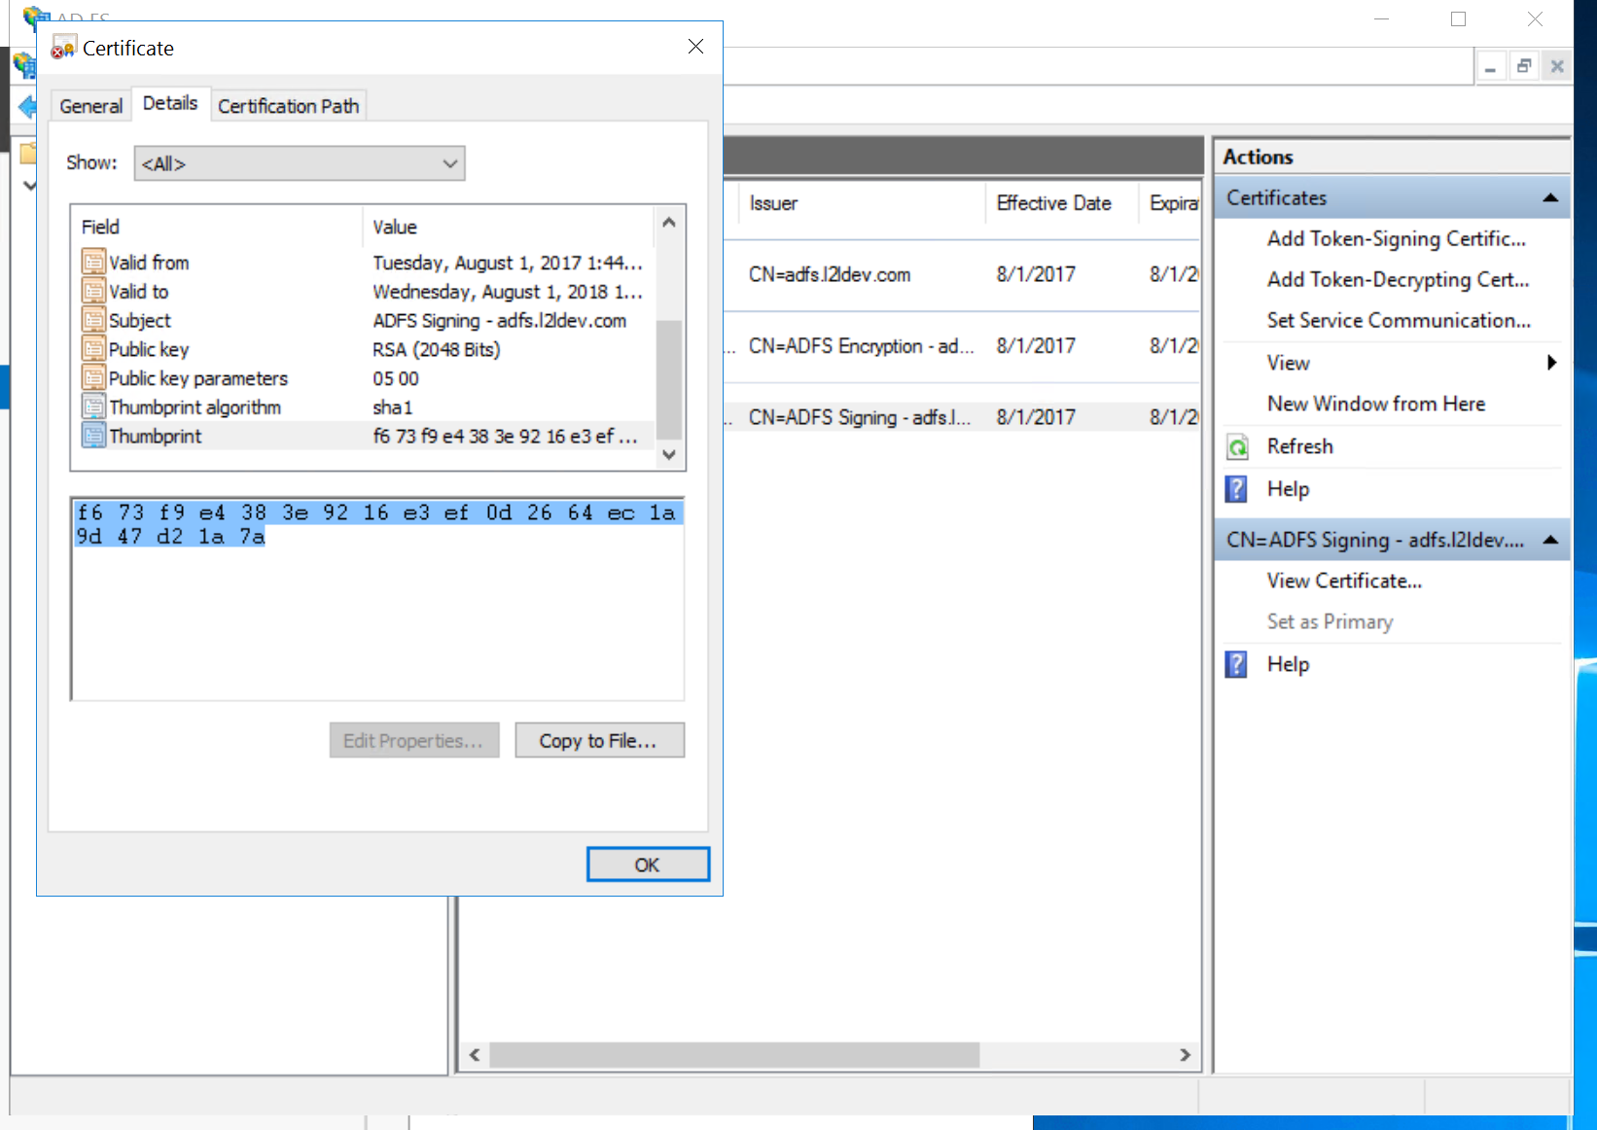Click the Field column header
Screen dimensions: 1597x1130
click(x=217, y=227)
